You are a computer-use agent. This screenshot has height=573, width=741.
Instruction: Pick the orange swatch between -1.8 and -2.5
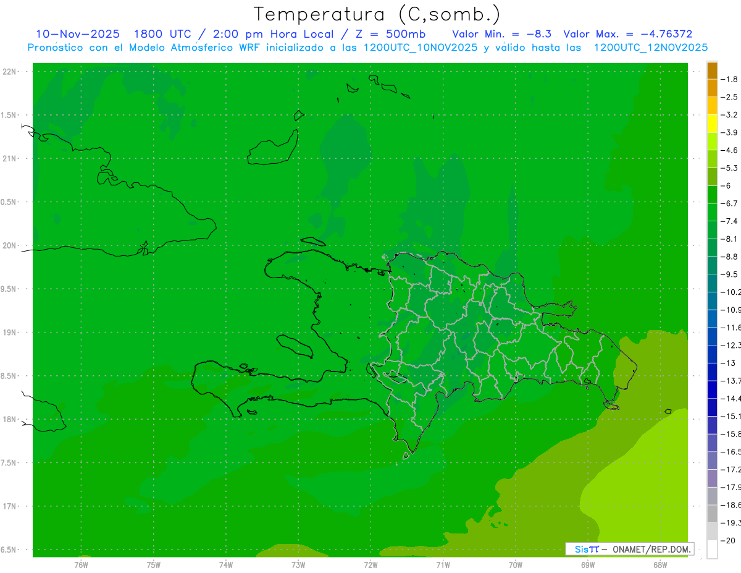tap(713, 88)
